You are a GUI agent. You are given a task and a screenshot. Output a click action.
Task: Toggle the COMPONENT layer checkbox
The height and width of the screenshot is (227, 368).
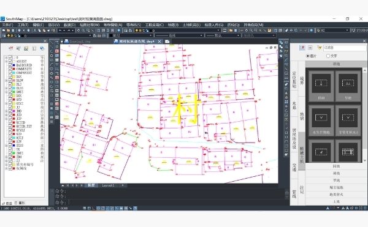10,73
